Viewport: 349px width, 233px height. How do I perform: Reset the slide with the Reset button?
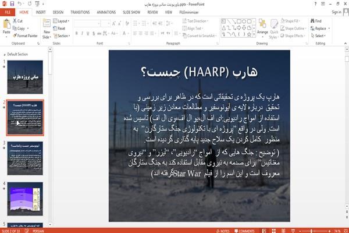coord(59,29)
